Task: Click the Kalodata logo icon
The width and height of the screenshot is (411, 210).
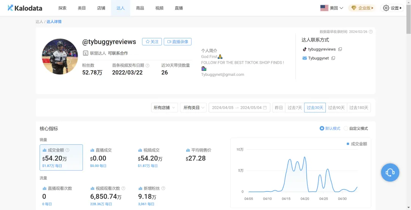Action: [10, 8]
